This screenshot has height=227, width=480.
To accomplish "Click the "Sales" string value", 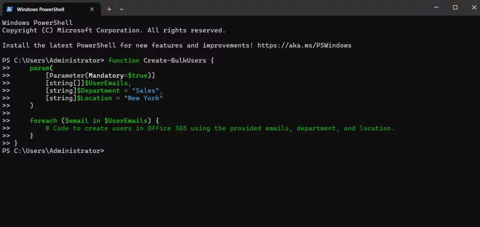I will (x=145, y=91).
